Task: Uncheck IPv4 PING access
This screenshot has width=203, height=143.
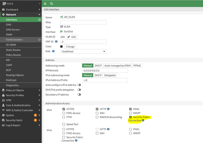Action: click(x=130, y=109)
